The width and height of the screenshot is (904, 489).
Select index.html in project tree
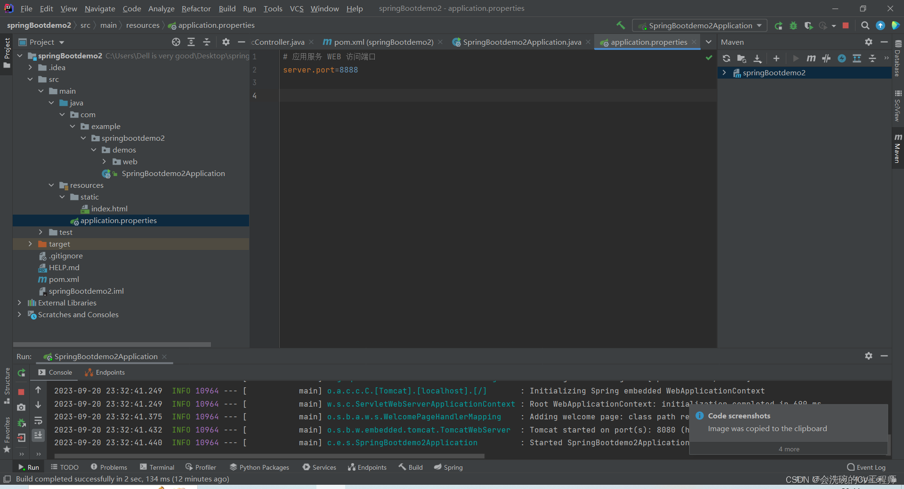(x=109, y=208)
